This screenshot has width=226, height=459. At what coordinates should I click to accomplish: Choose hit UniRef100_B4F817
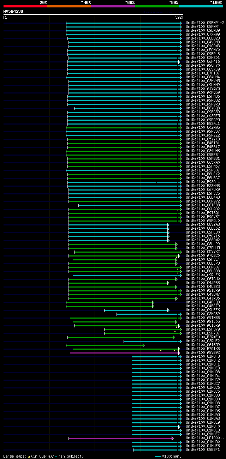point(203,147)
